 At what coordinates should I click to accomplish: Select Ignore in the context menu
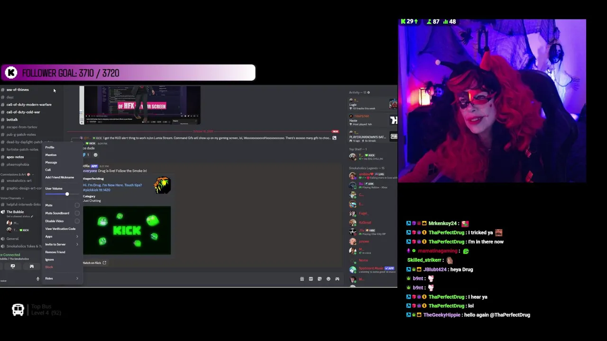pos(49,260)
